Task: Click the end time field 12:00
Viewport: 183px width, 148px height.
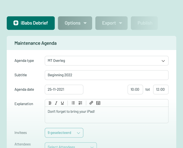Action: tap(161, 90)
